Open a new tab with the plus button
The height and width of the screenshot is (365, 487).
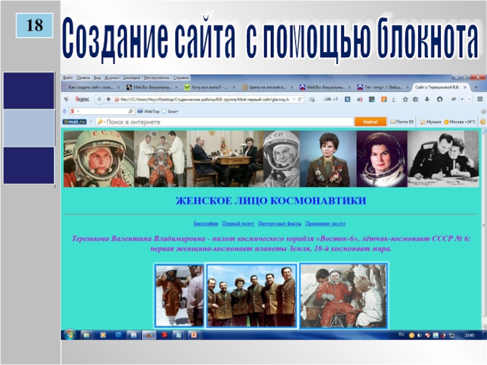476,87
